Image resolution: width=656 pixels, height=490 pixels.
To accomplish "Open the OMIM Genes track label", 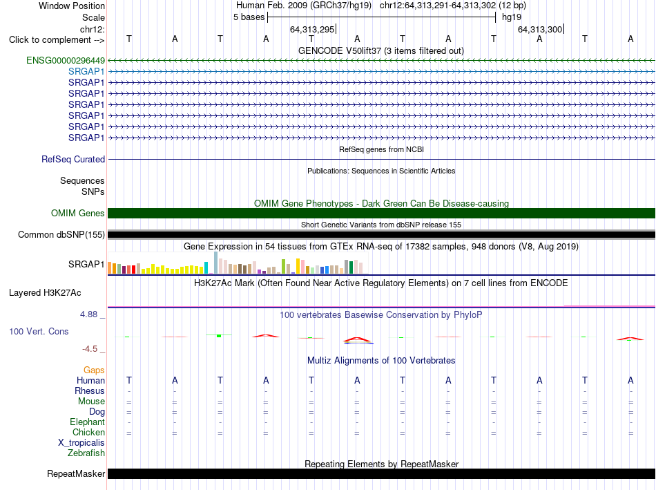I will (78, 213).
